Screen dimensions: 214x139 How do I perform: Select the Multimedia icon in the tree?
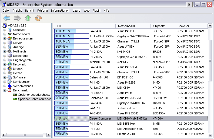tap(10, 51)
